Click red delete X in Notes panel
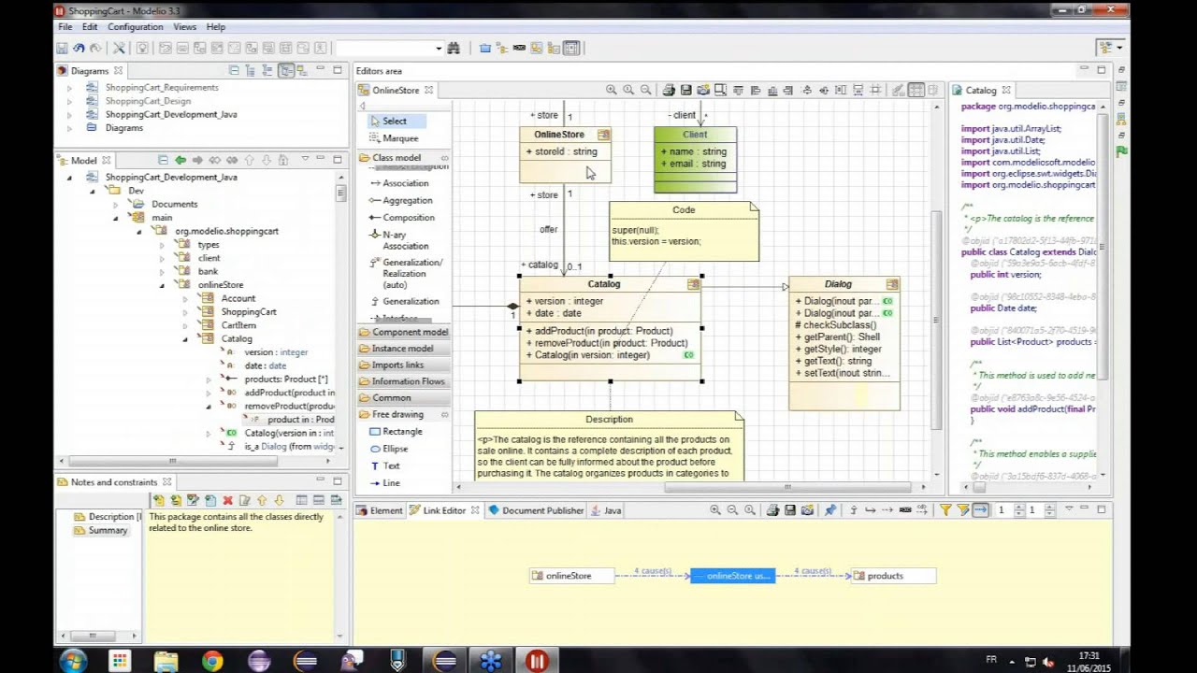Image resolution: width=1197 pixels, height=673 pixels. pyautogui.click(x=227, y=501)
